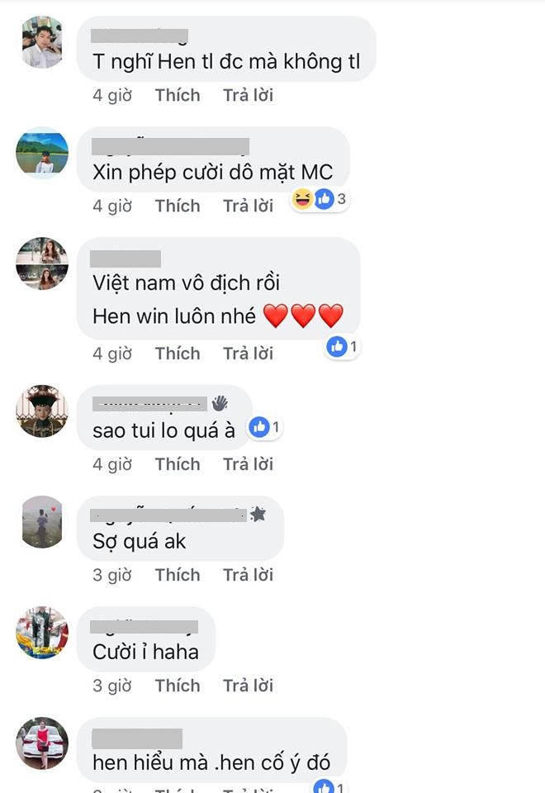The image size is (545, 793).
Task: Click like icon beside 'sao tui lo quá à'
Action: (x=259, y=427)
